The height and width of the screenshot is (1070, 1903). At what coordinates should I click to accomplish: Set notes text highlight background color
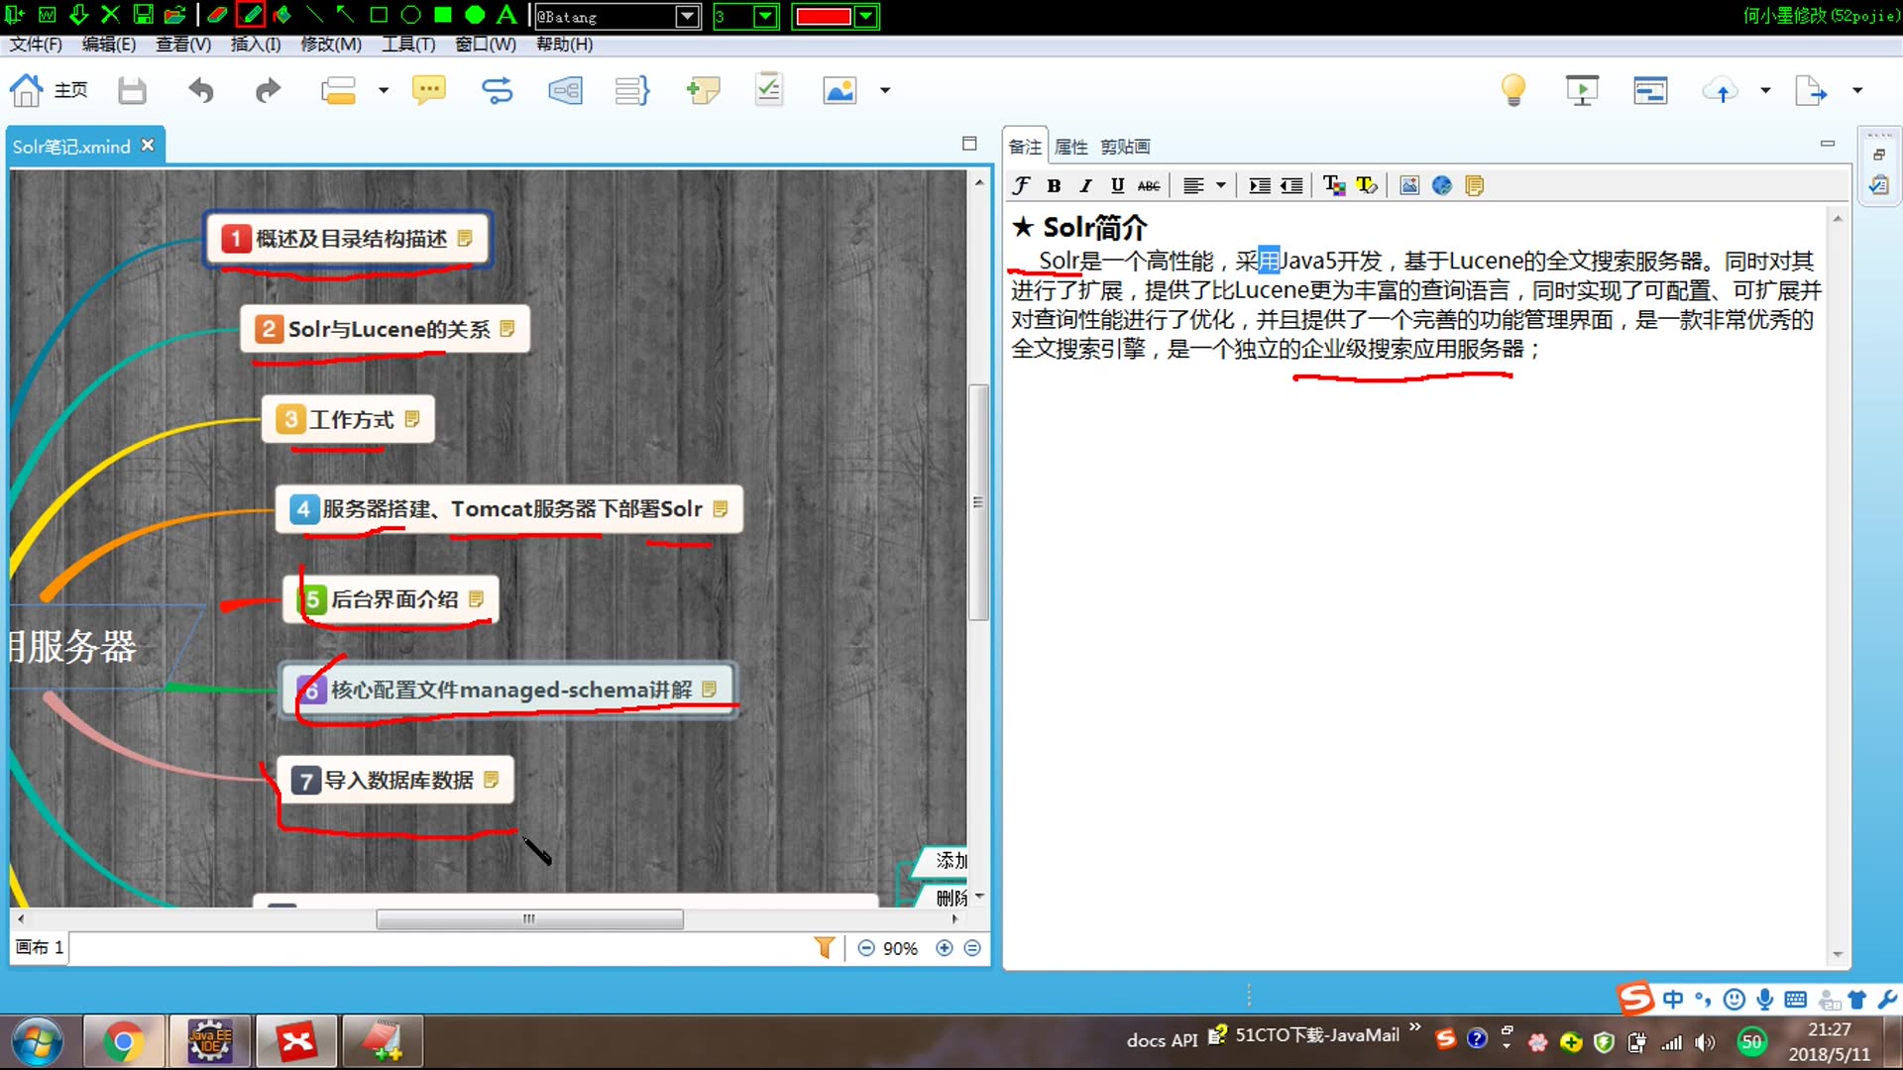coord(1367,185)
